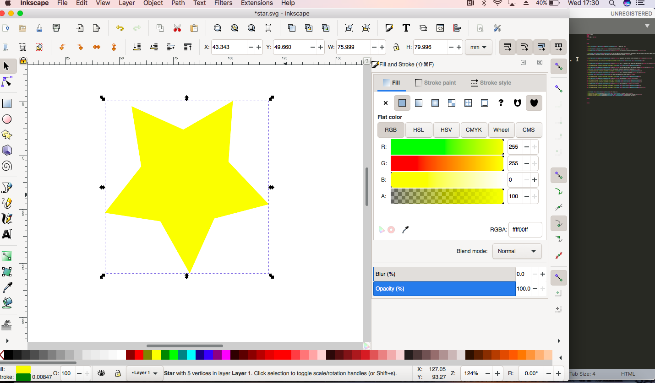
Task: Toggle width/height lock ratio
Action: pos(396,47)
